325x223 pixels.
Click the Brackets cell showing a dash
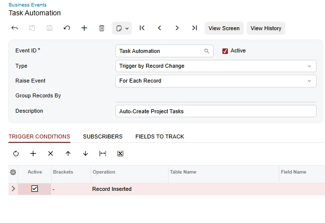pos(71,189)
